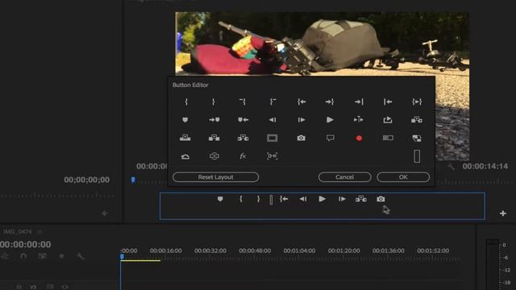Image resolution: width=516 pixels, height=290 pixels.
Task: Select the Go to Previous Marker icon
Action: 243,120
